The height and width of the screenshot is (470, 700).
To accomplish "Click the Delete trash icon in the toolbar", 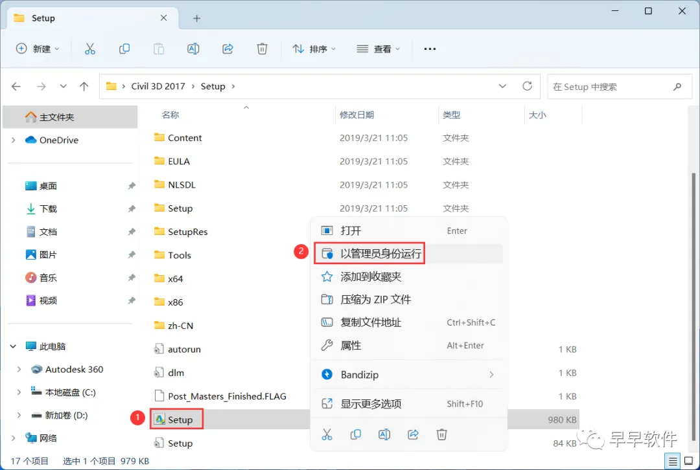I will (x=262, y=49).
